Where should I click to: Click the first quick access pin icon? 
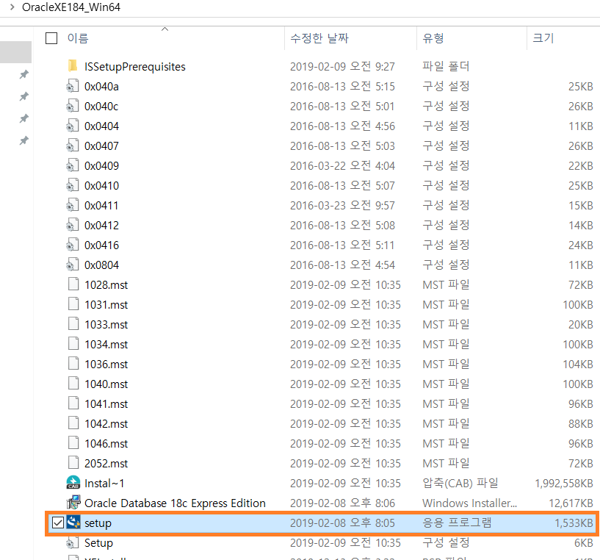coord(24,74)
